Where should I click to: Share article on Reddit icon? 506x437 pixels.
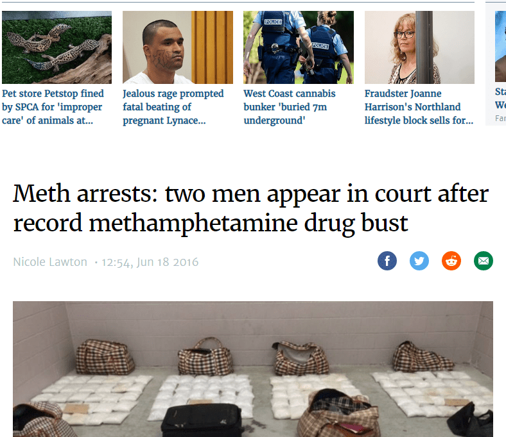451,261
